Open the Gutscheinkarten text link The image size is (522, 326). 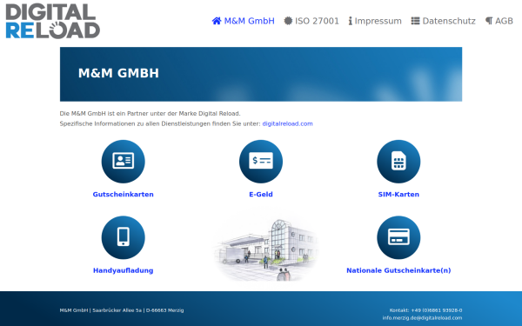(x=124, y=194)
